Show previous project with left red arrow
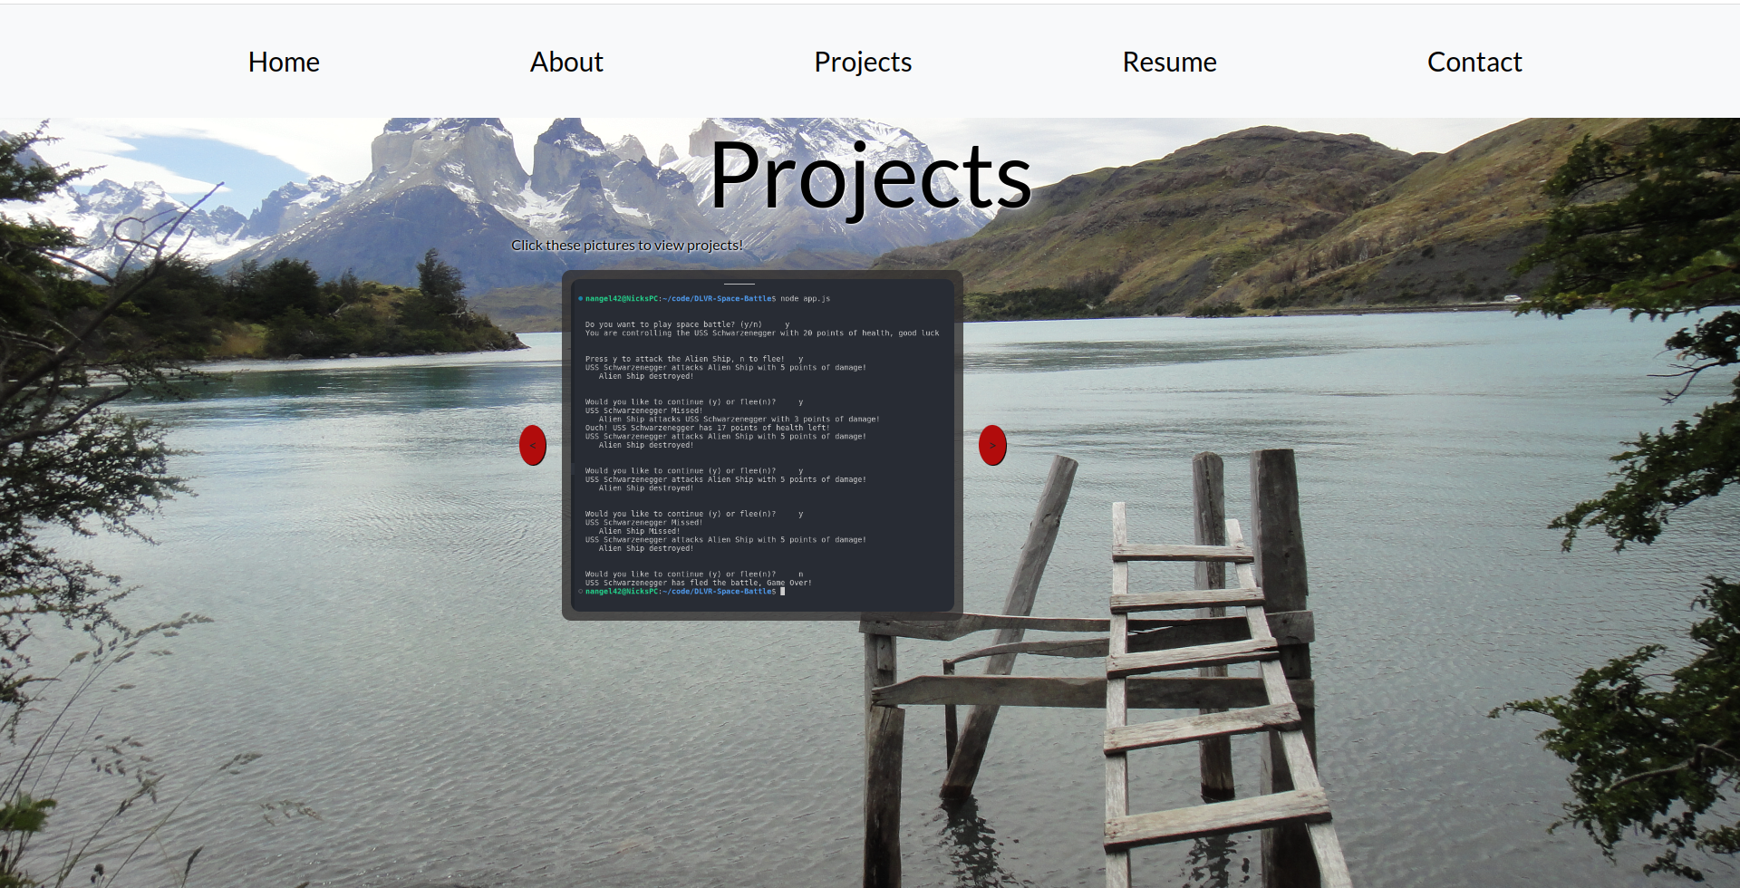Viewport: 1740px width, 888px height. click(x=533, y=445)
